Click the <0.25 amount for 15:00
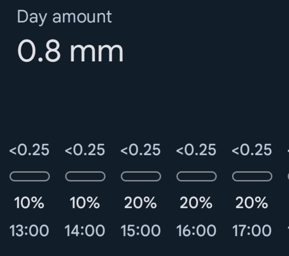289x256 pixels. tap(141, 150)
